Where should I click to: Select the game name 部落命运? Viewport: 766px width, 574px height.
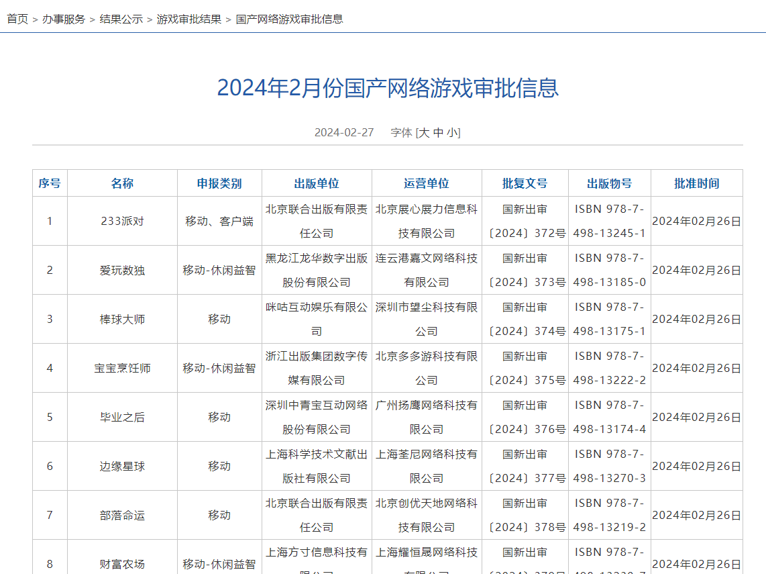pyautogui.click(x=122, y=516)
